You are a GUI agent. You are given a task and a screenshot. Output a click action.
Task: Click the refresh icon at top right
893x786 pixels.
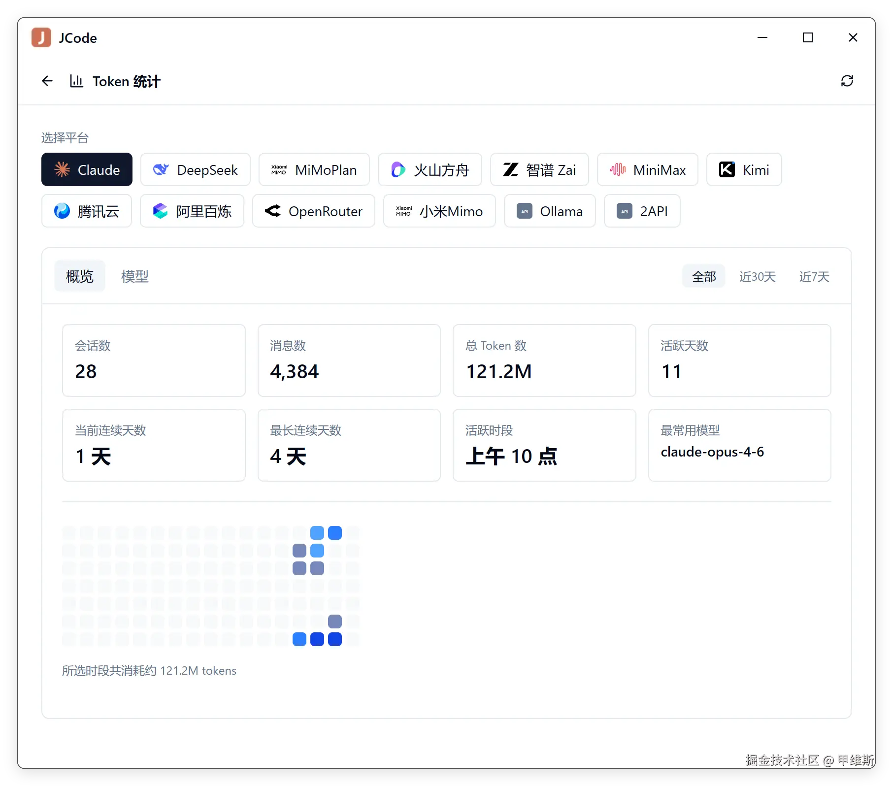[847, 81]
